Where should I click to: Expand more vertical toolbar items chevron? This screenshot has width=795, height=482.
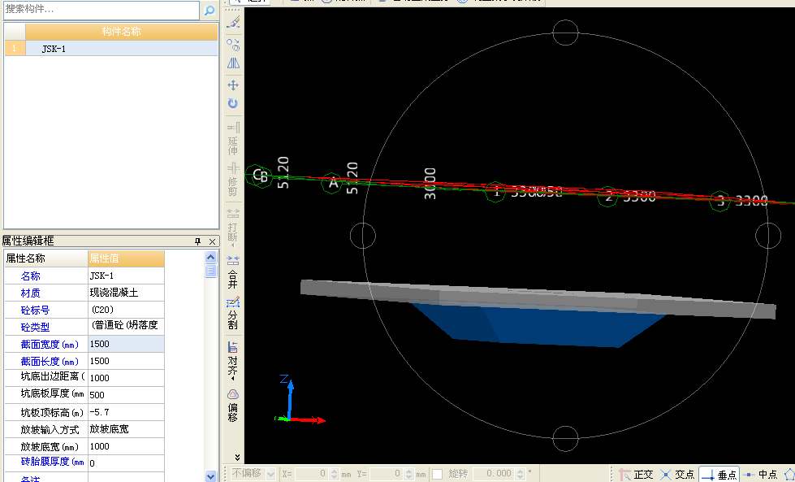[236, 458]
